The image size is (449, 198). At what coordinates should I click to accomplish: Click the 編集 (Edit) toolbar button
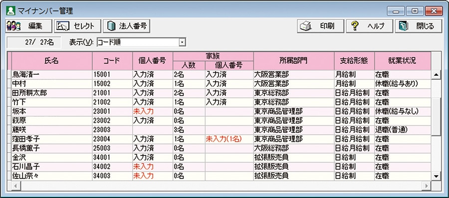pyautogui.click(x=28, y=26)
